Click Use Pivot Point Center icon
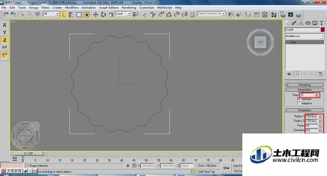 click(135, 14)
